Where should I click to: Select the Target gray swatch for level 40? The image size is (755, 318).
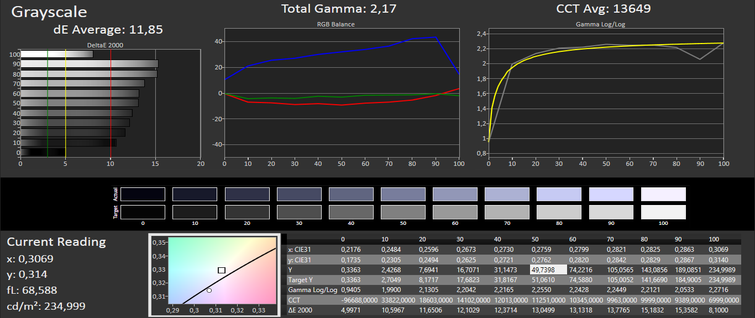click(352, 212)
